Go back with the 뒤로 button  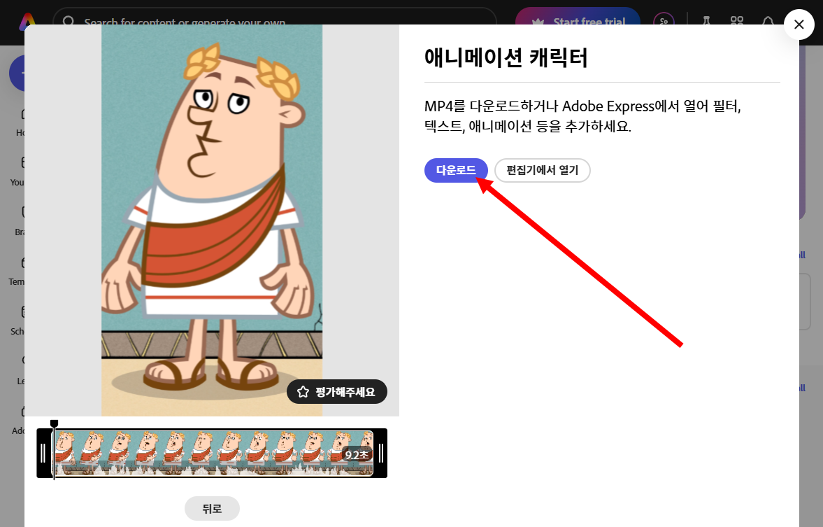[x=212, y=509]
